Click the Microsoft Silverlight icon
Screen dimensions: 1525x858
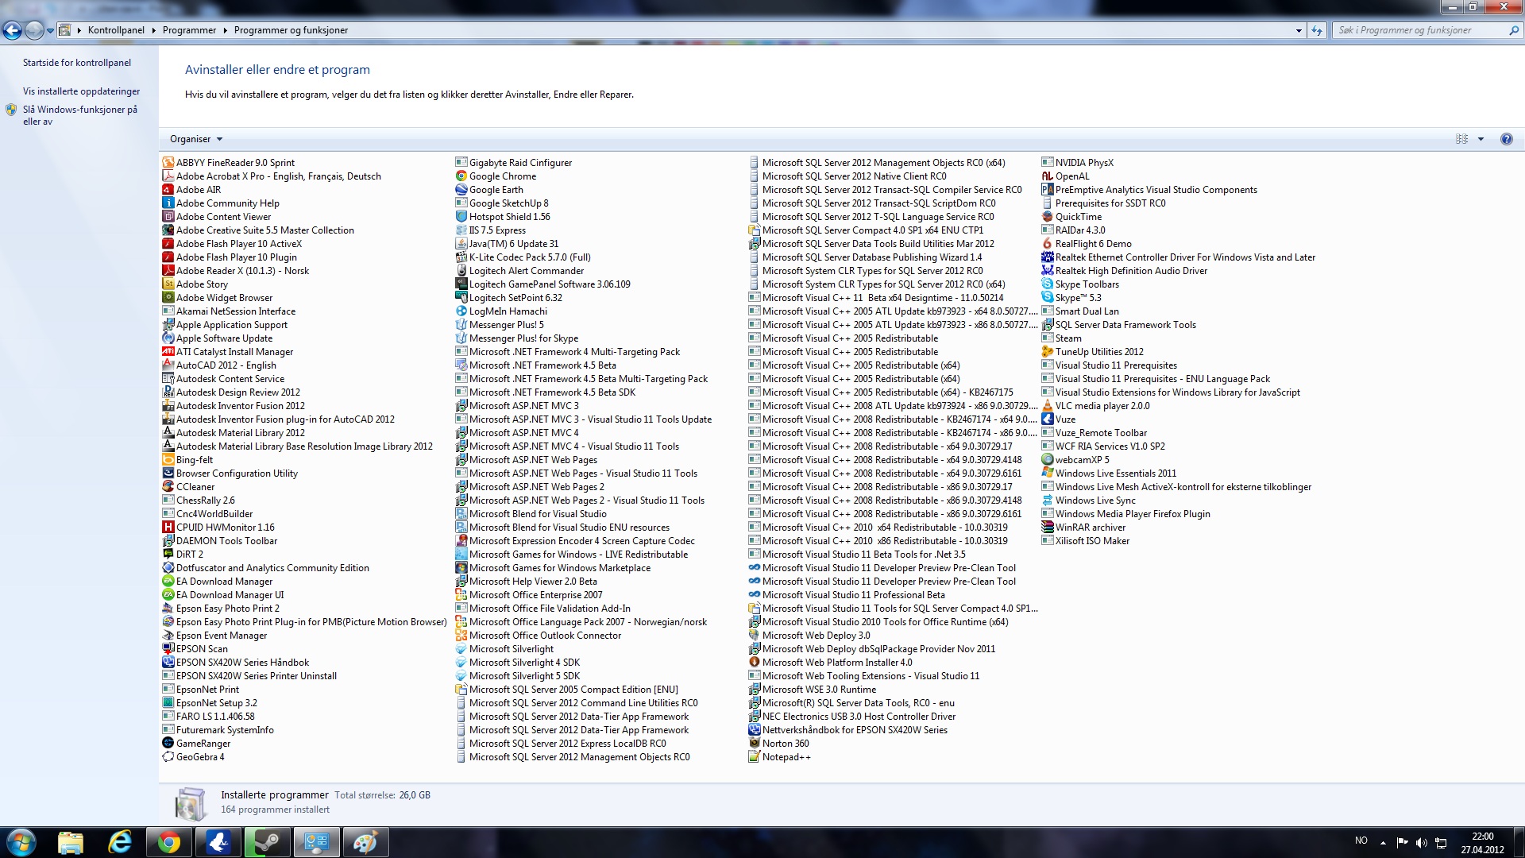[461, 649]
